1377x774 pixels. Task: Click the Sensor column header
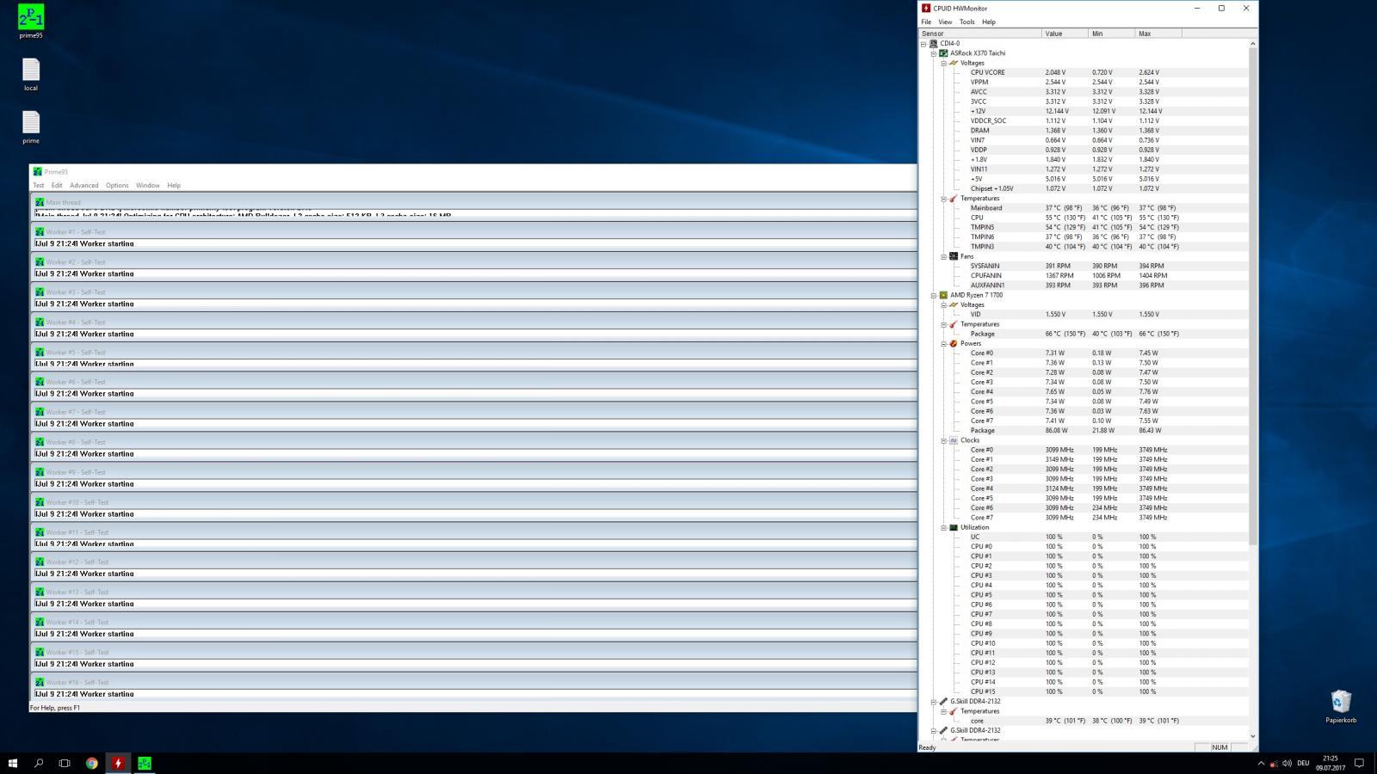979,34
